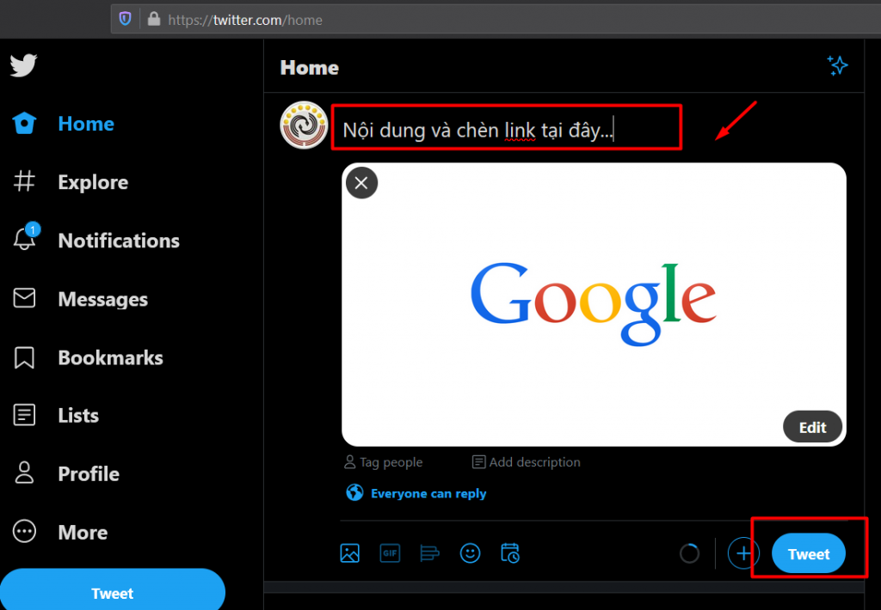This screenshot has width=881, height=610.
Task: Open Notifications in the sidebar
Action: pyautogui.click(x=96, y=241)
